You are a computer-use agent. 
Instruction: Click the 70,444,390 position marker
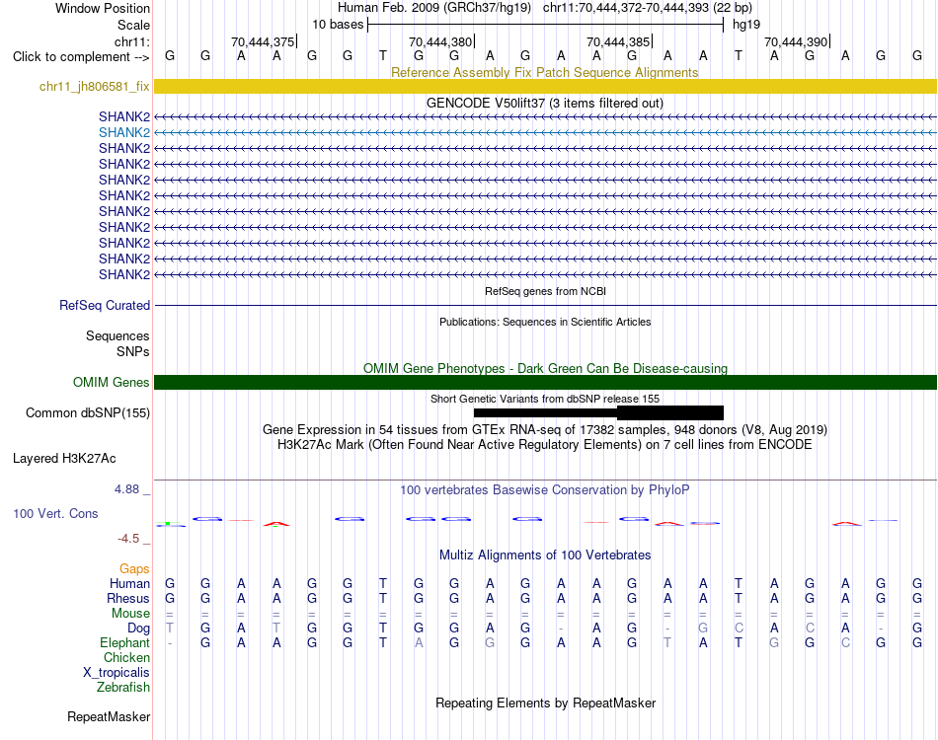[x=796, y=41]
